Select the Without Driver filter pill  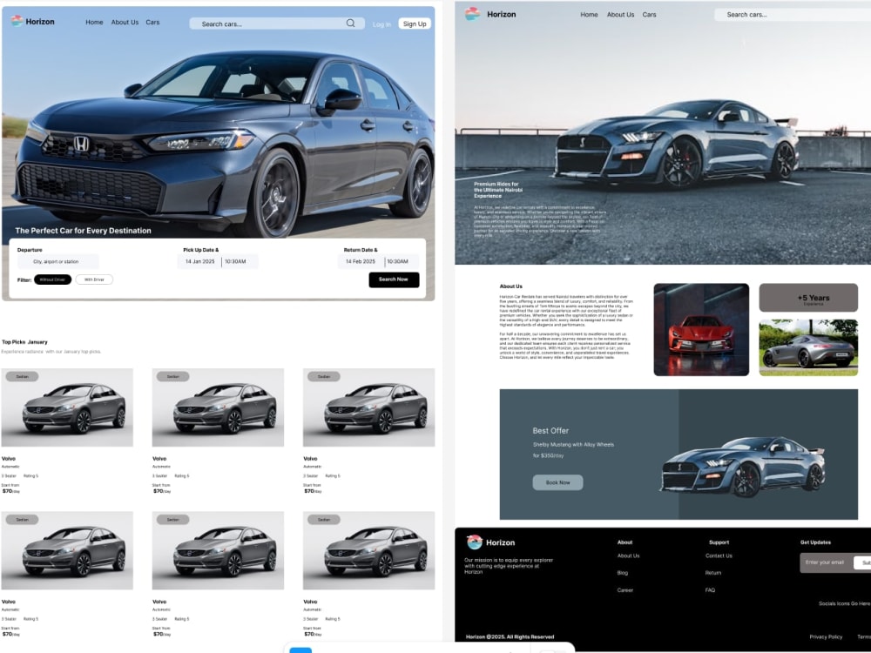coord(53,279)
